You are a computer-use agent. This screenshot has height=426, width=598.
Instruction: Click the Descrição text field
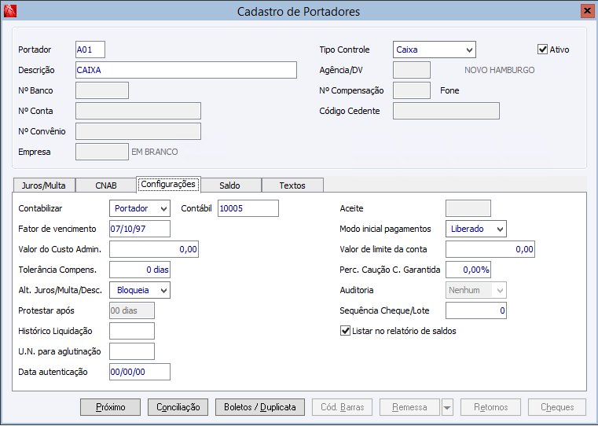point(185,70)
